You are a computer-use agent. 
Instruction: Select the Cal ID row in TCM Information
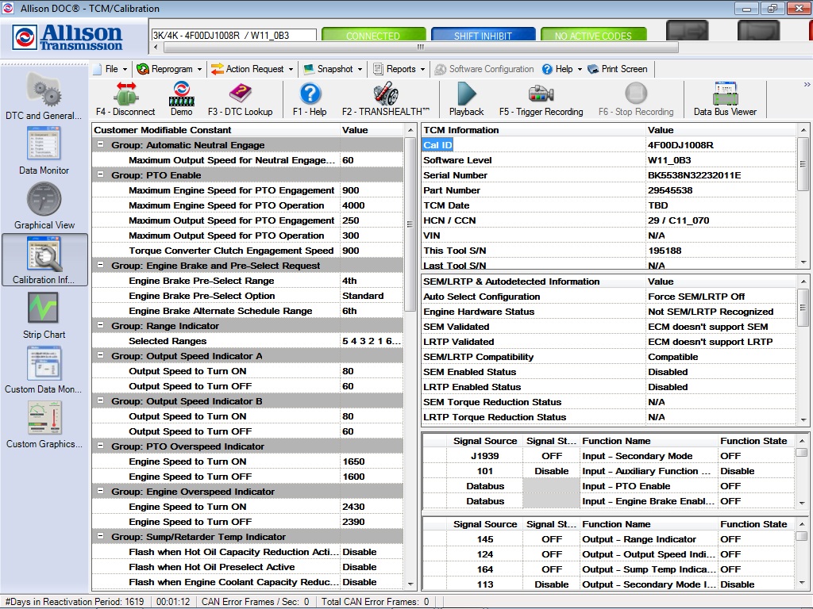coord(437,145)
